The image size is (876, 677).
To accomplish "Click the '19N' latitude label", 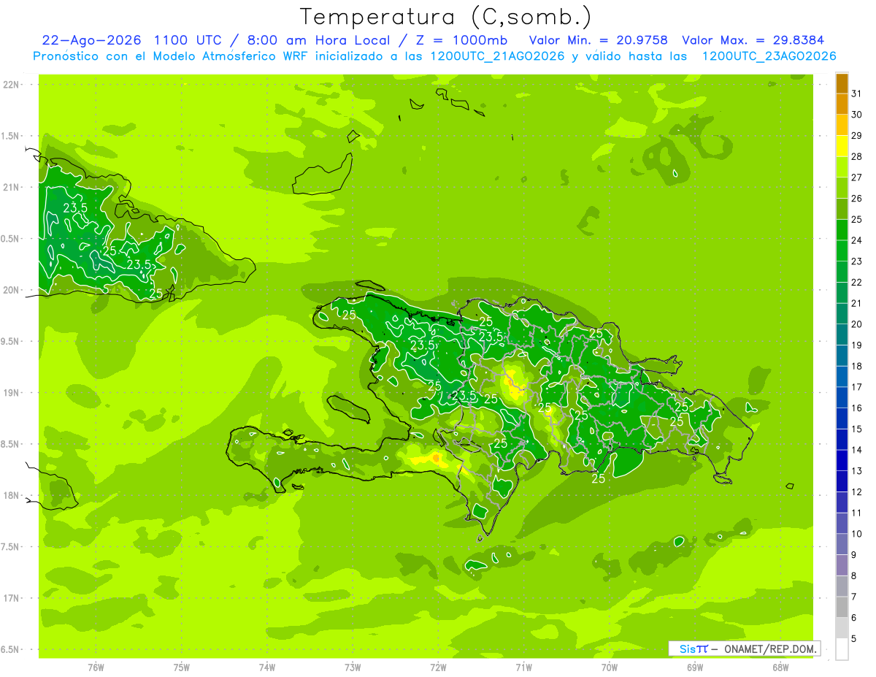I will click(x=11, y=393).
